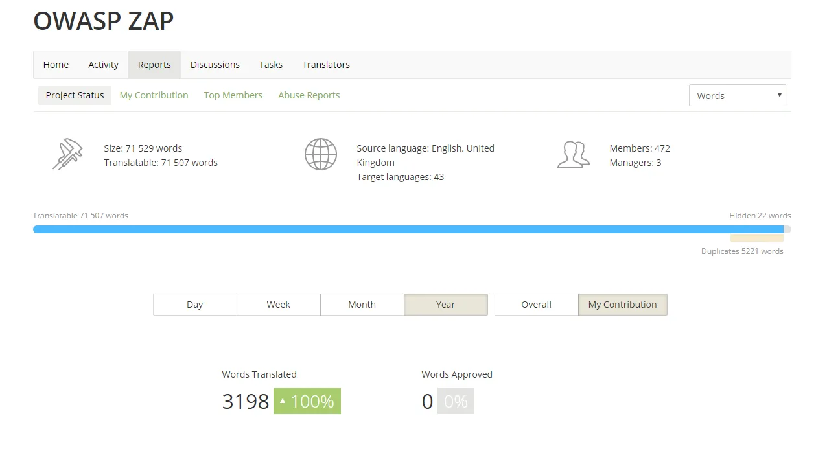This screenshot has width=827, height=449.
Task: Select the Month period toggle
Action: tap(362, 305)
